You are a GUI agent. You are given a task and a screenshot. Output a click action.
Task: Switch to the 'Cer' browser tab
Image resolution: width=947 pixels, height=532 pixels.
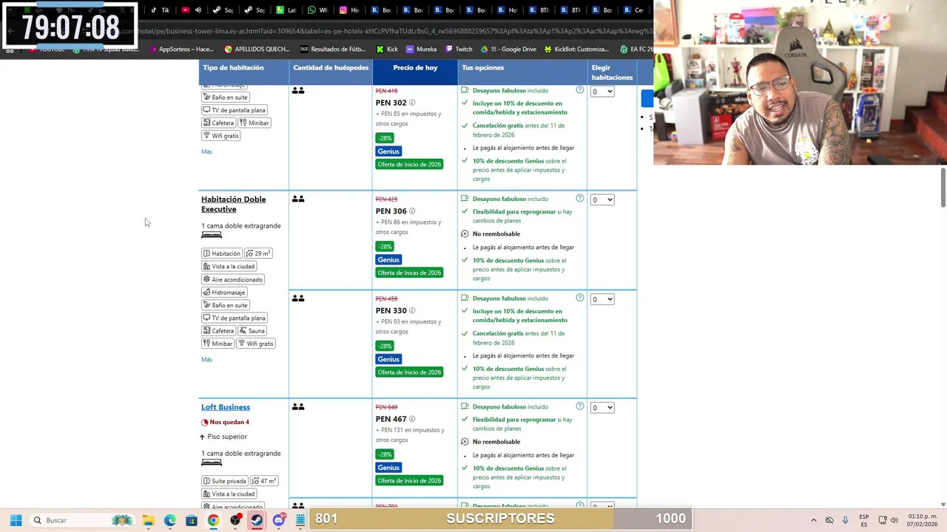click(x=635, y=10)
